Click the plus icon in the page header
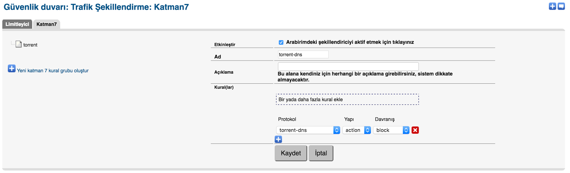Screen dimensions: 570x173 [552, 6]
